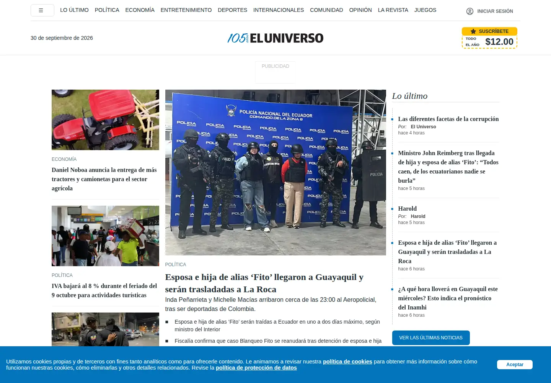Screen dimensions: 551x383
Task: Open the COMUNIDAD section
Action: 326,10
